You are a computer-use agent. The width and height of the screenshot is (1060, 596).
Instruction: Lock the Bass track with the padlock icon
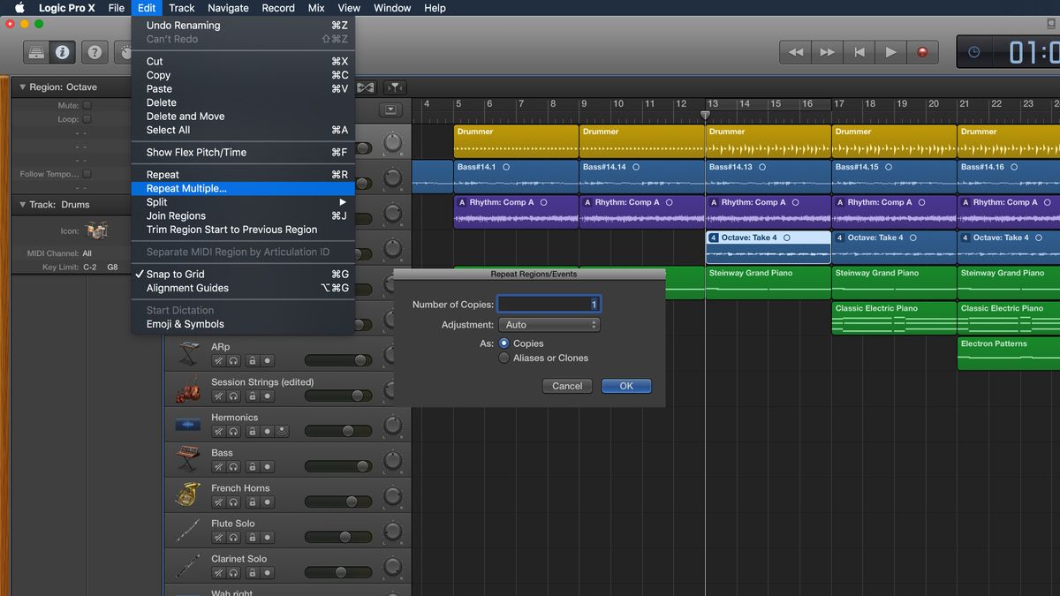click(x=251, y=465)
